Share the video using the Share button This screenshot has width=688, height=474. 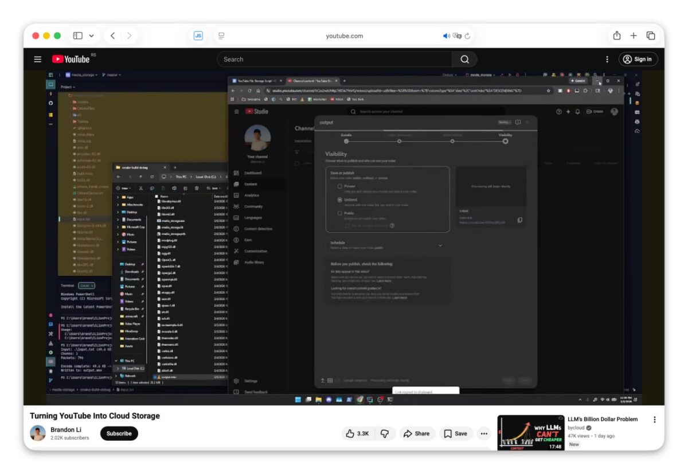click(417, 433)
